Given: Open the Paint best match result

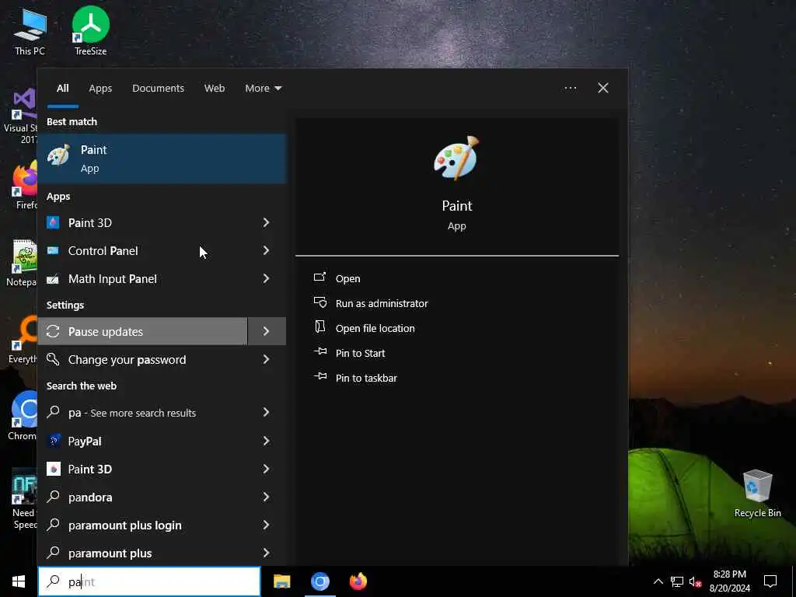Looking at the screenshot, I should 162,159.
